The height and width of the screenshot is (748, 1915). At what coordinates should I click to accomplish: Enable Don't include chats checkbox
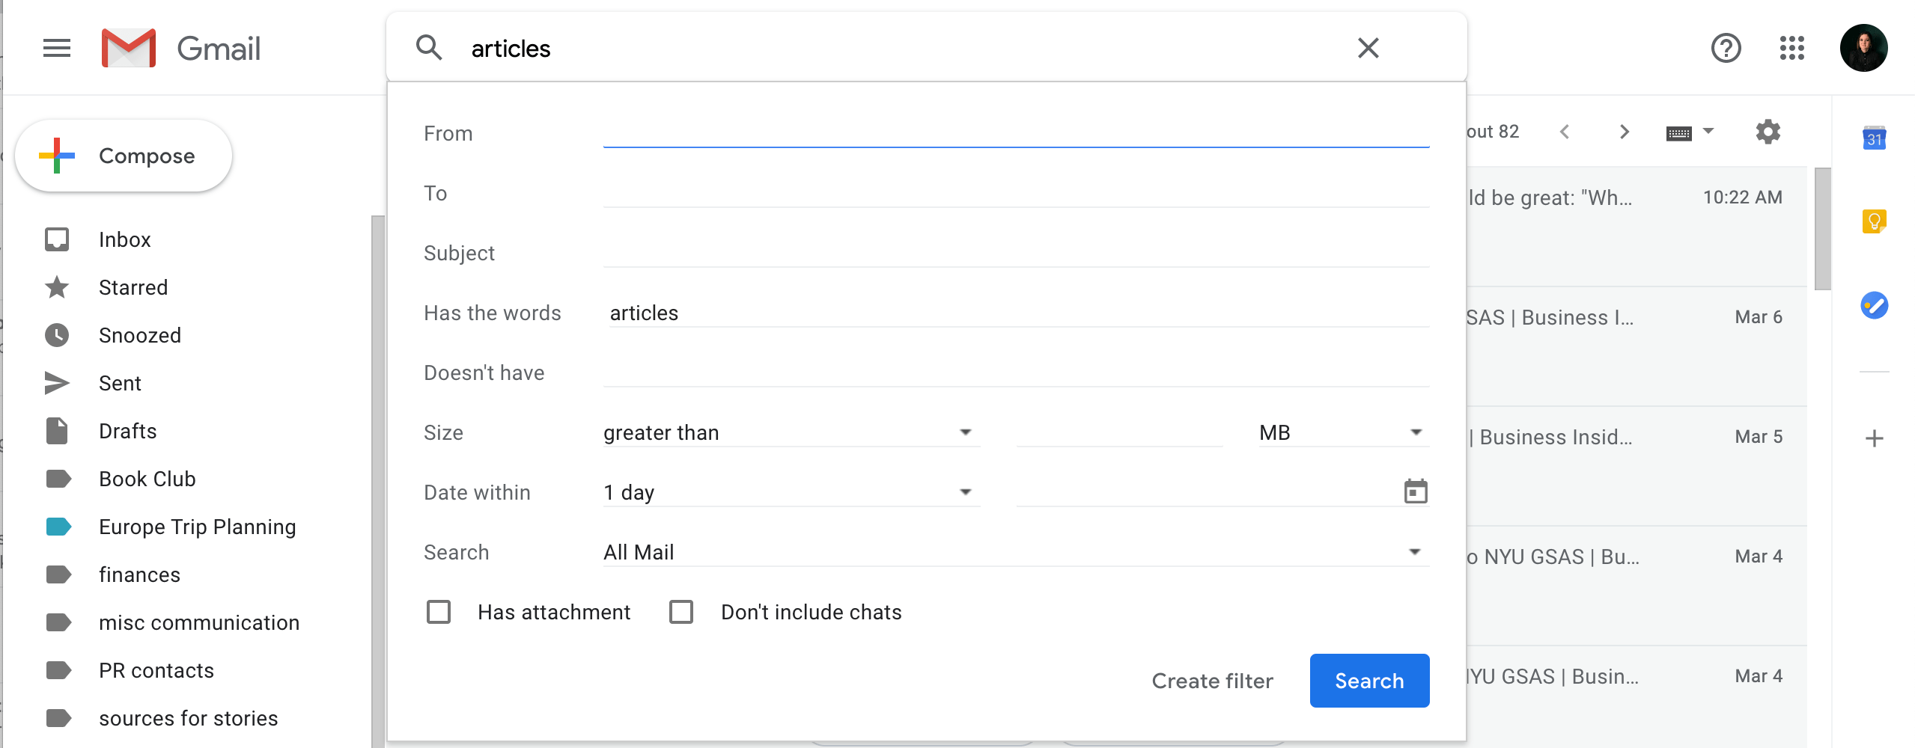point(681,612)
